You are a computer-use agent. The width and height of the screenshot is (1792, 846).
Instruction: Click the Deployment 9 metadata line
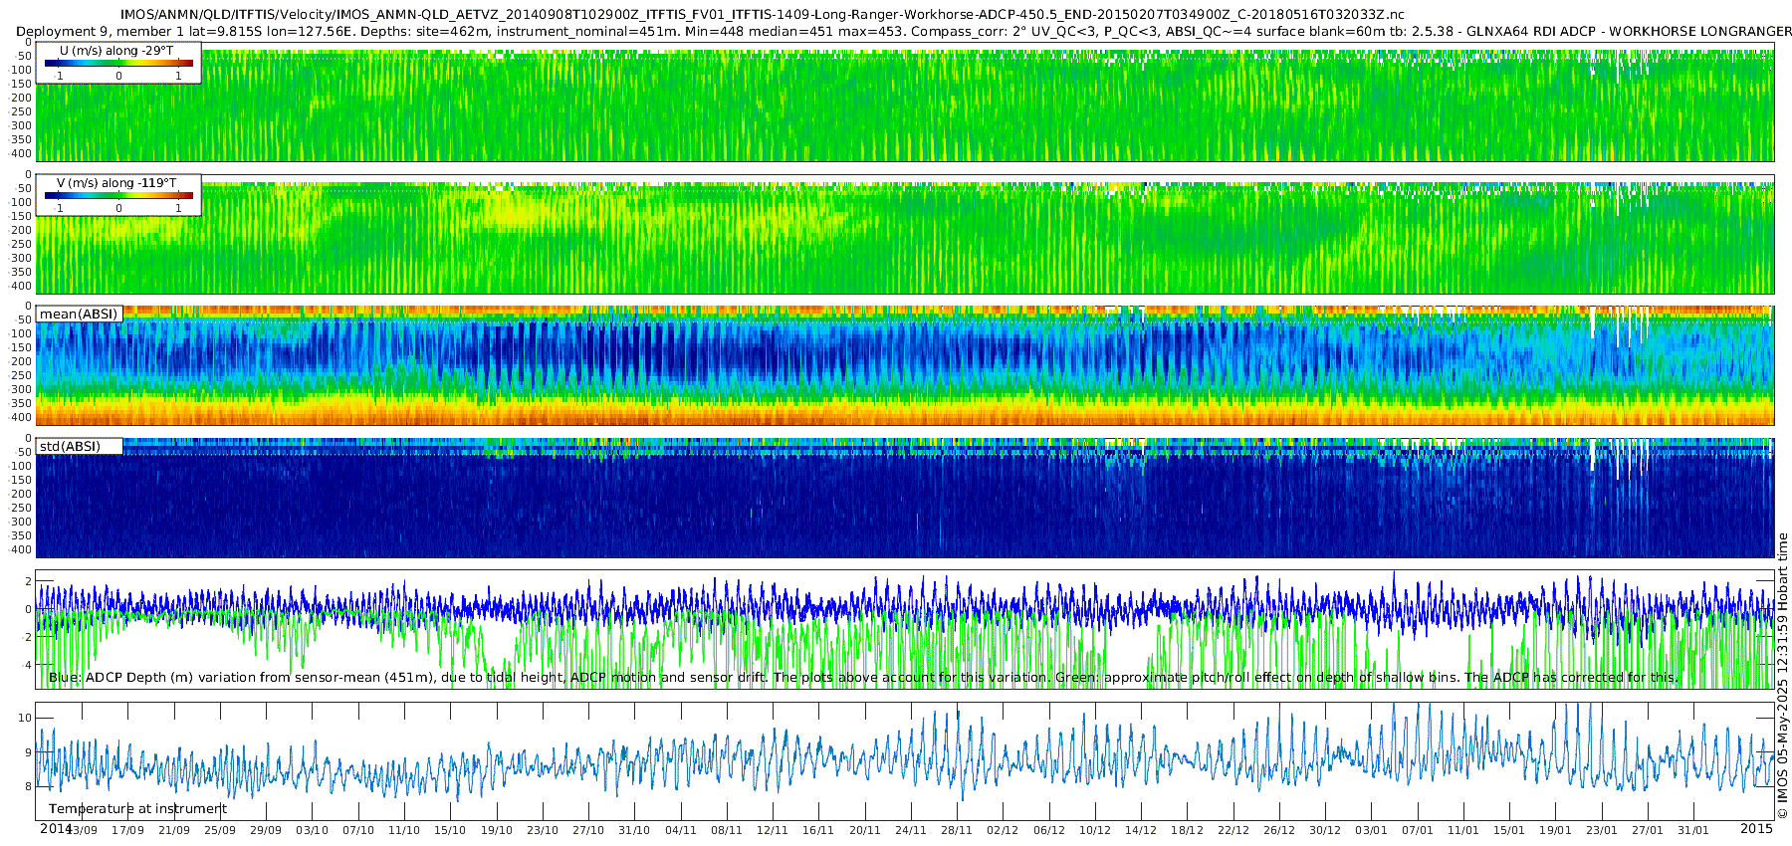[904, 31]
